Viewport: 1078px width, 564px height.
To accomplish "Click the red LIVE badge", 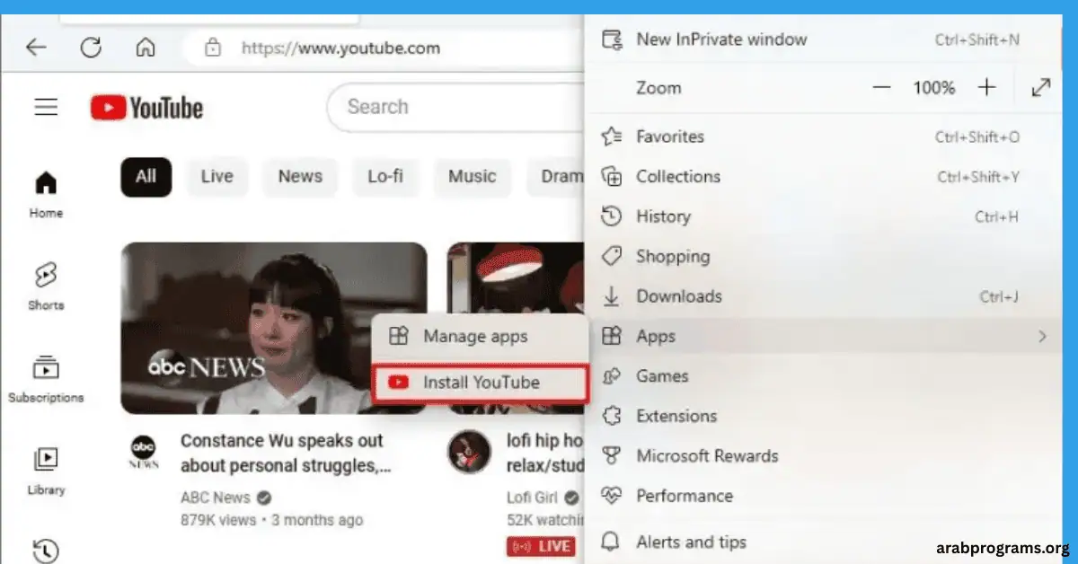I will pyautogui.click(x=540, y=546).
